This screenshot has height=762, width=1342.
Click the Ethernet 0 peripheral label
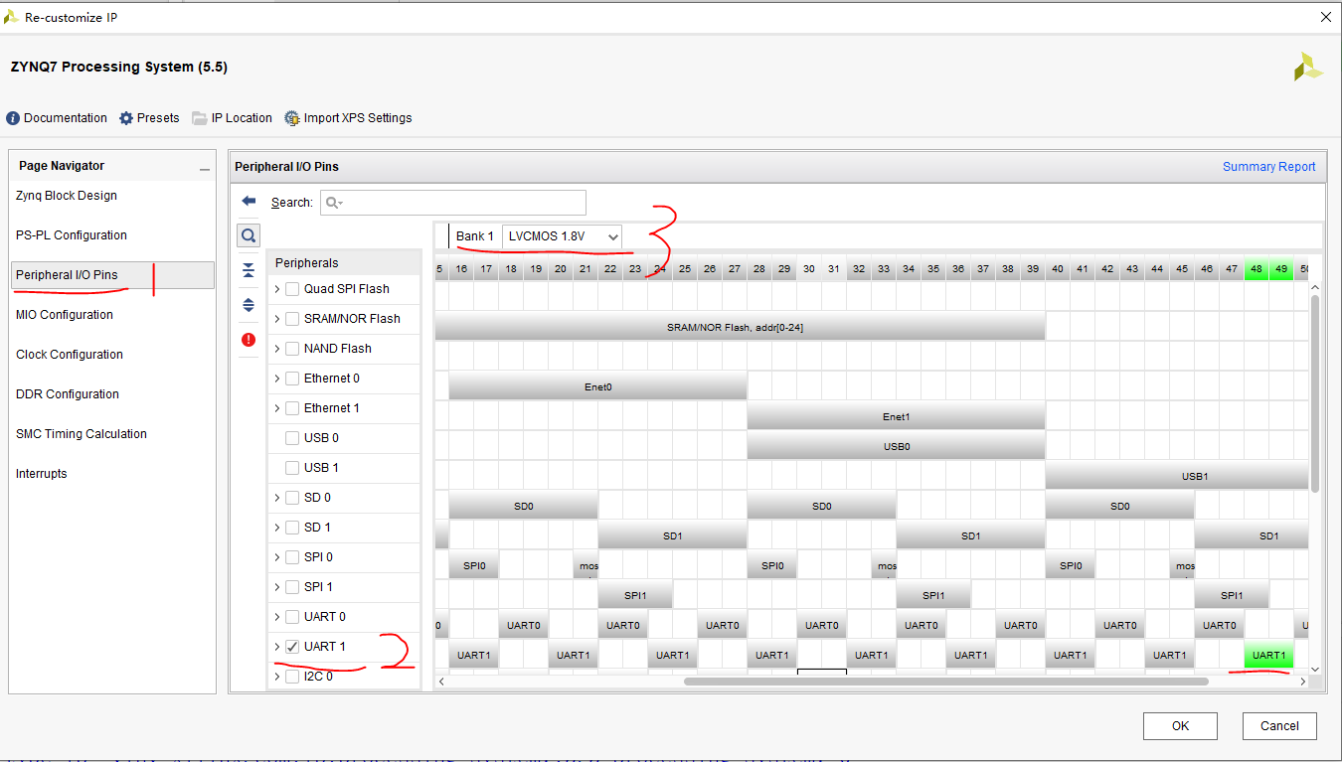pos(332,379)
